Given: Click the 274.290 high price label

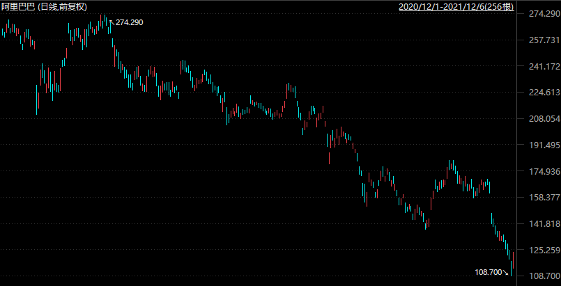Looking at the screenshot, I should [x=129, y=23].
